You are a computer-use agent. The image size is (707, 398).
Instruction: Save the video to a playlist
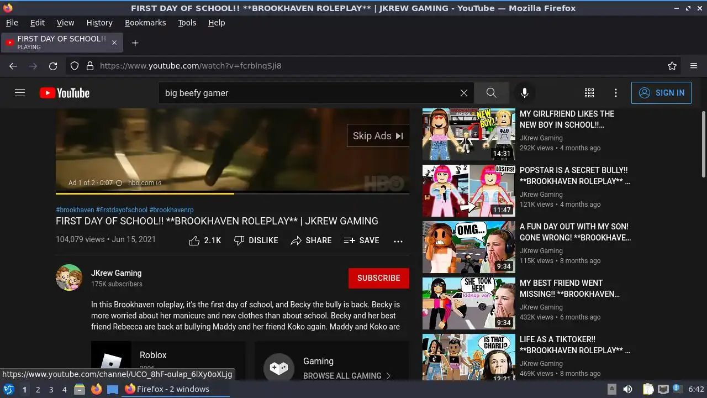(x=362, y=240)
